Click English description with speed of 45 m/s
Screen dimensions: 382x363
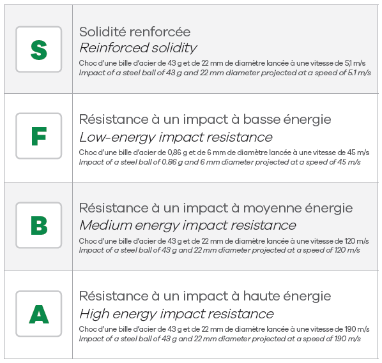(x=220, y=162)
